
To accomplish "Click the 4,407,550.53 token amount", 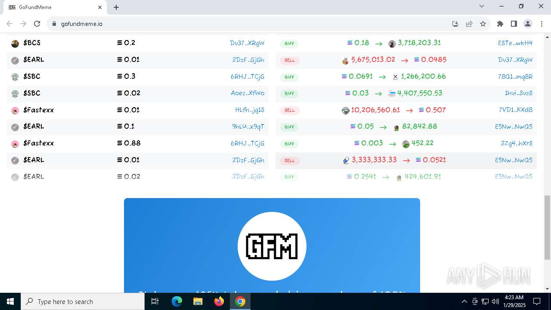I will point(420,93).
